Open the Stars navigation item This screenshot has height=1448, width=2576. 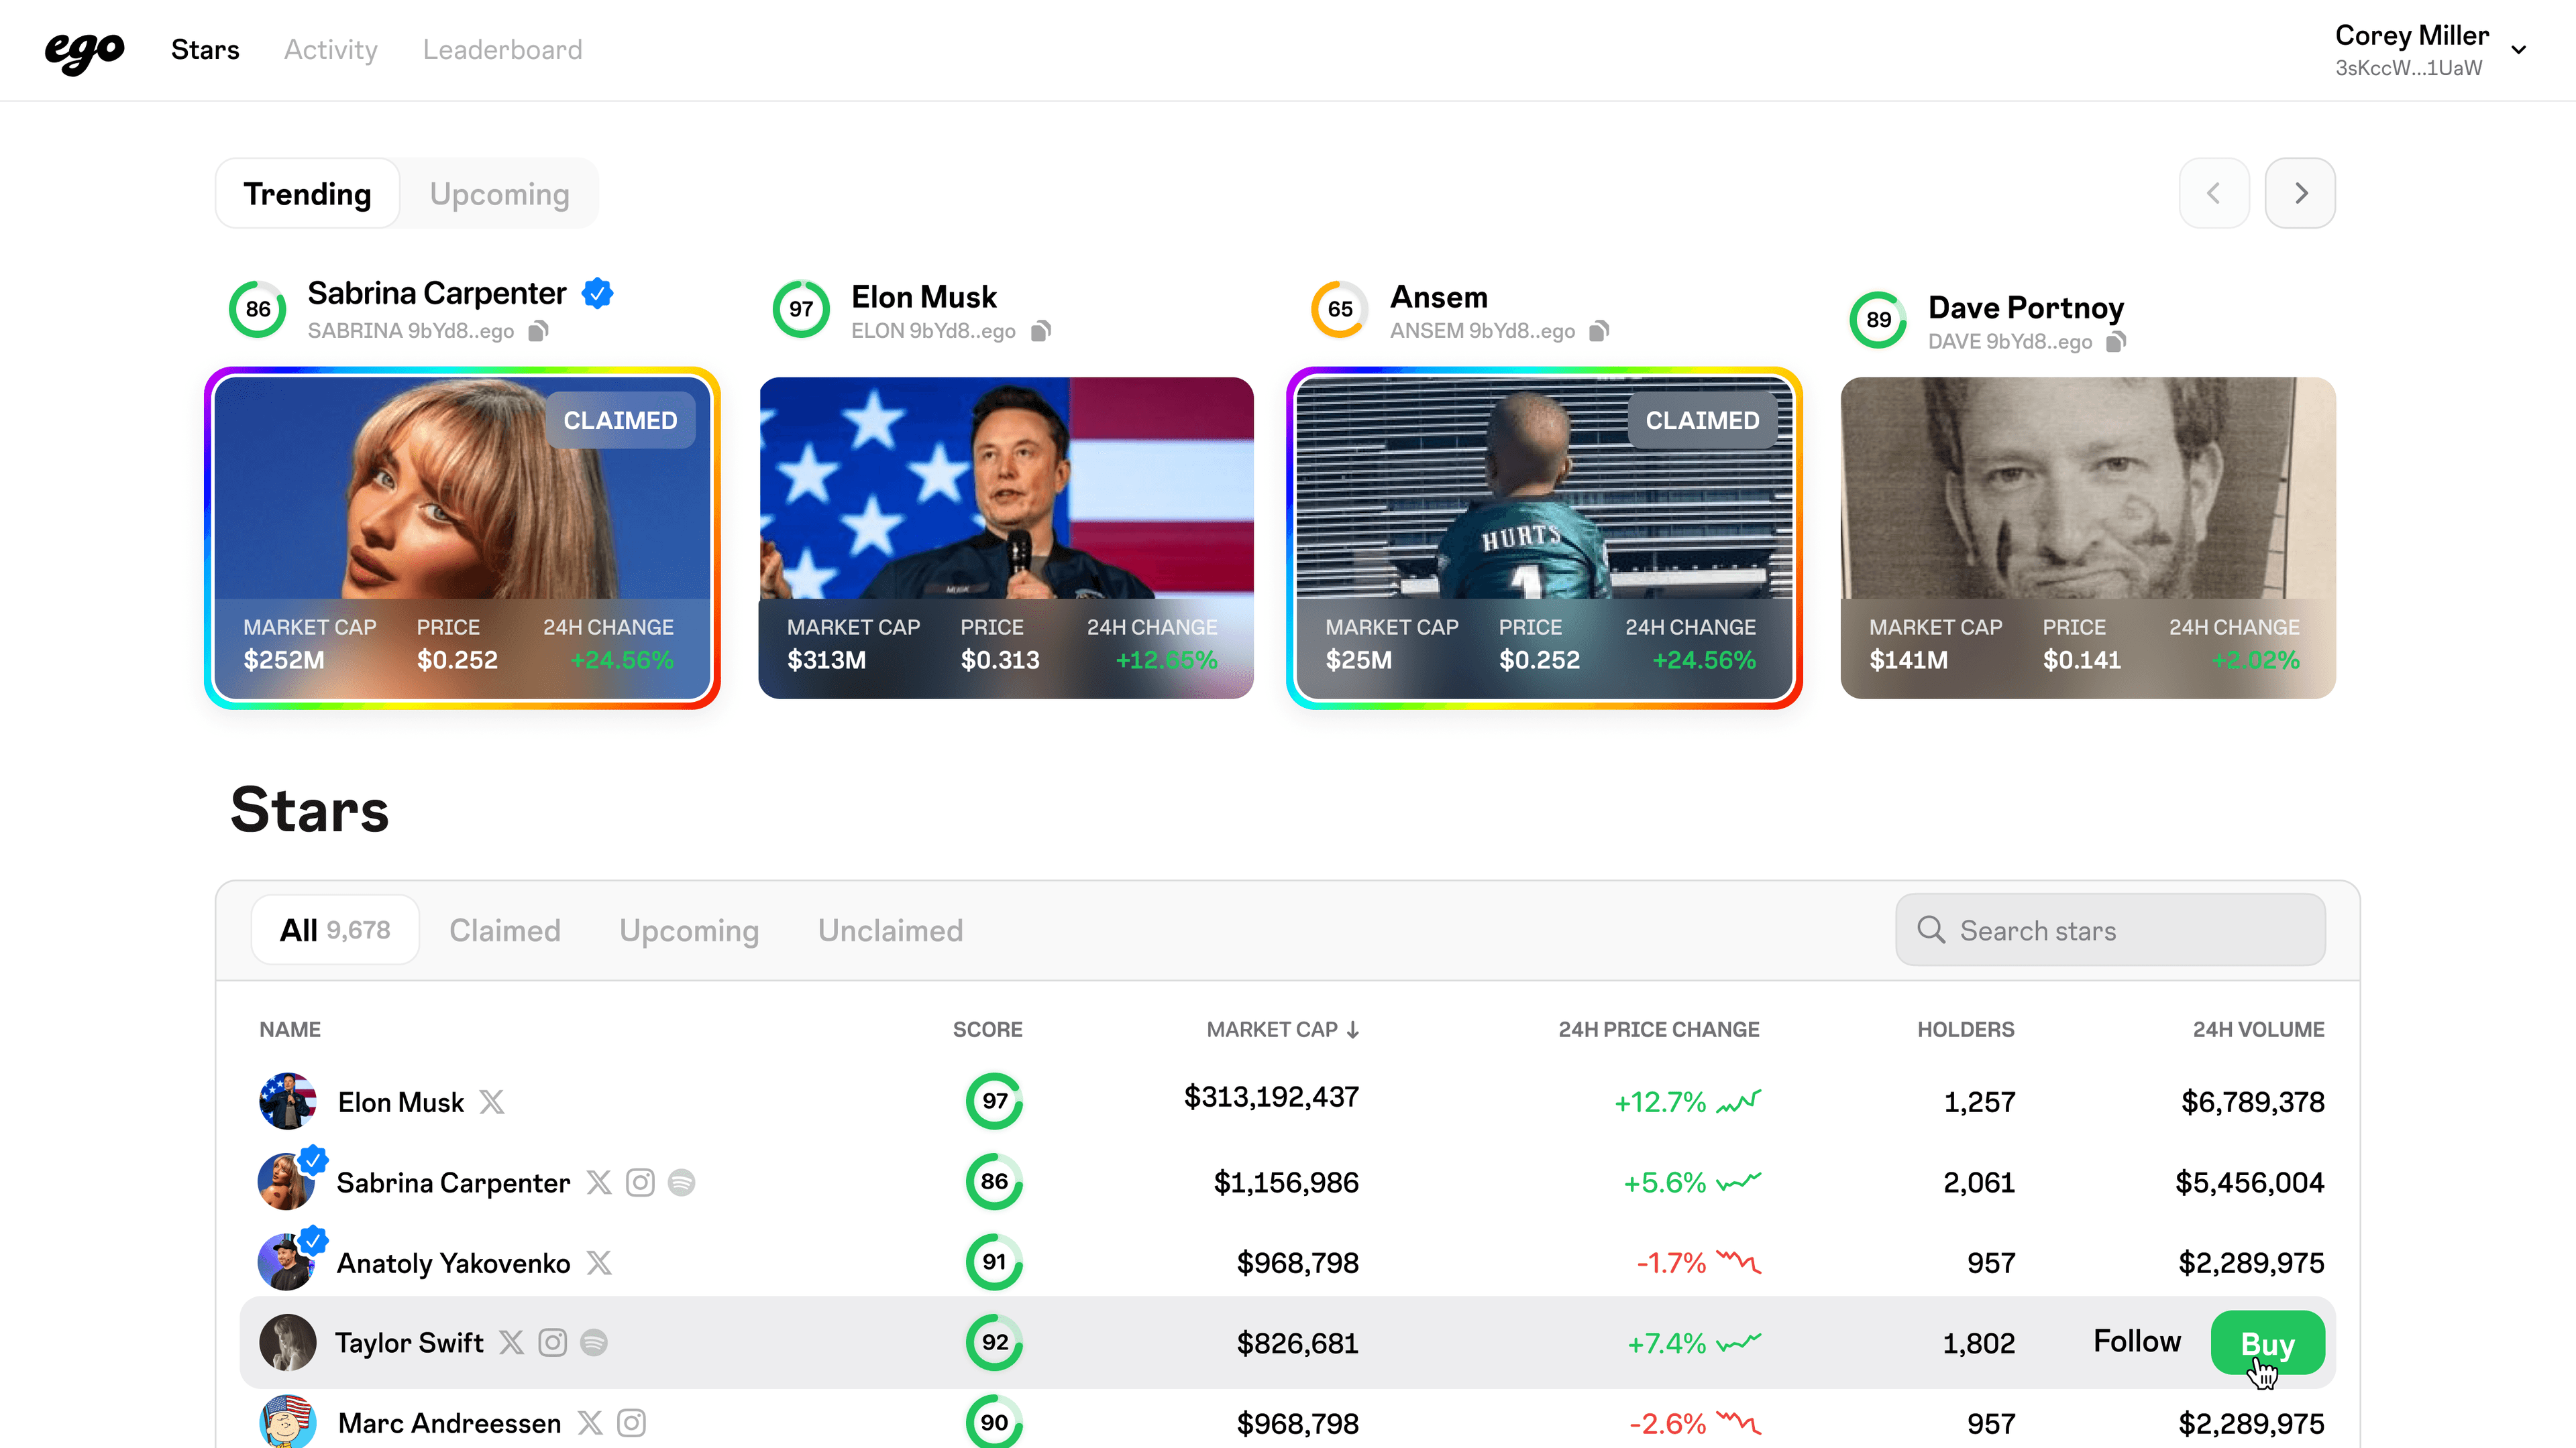(x=205, y=50)
